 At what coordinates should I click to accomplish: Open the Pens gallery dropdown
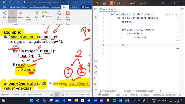(x=37, y=16)
